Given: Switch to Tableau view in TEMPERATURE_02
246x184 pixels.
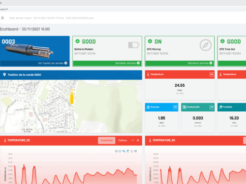Looking at the screenshot, I should (x=123, y=140).
